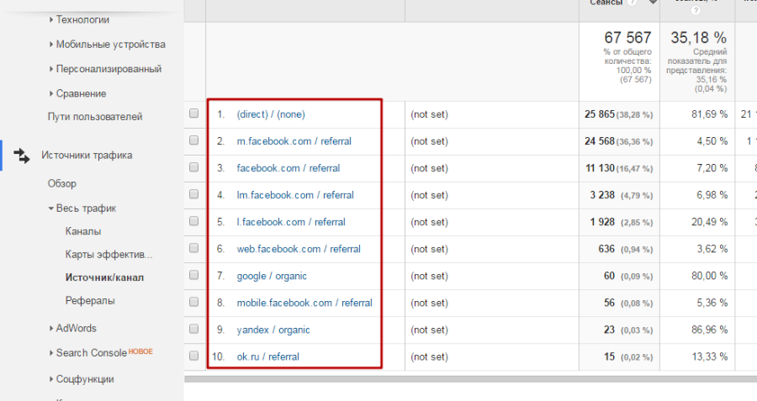Click the yandex / organic link
This screenshot has height=401, width=757.
pyautogui.click(x=273, y=330)
